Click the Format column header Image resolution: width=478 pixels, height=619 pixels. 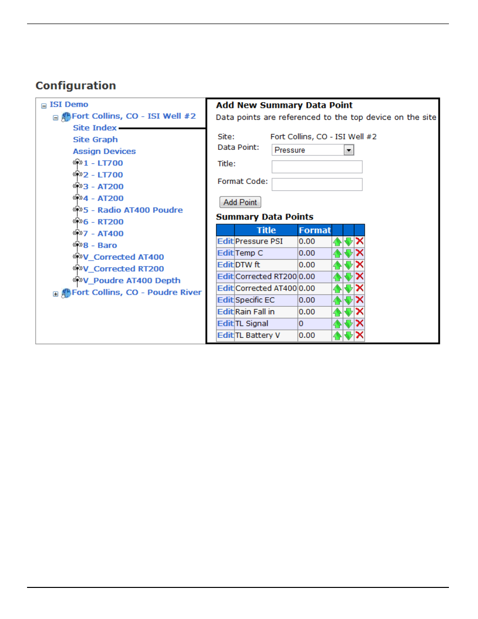click(315, 230)
